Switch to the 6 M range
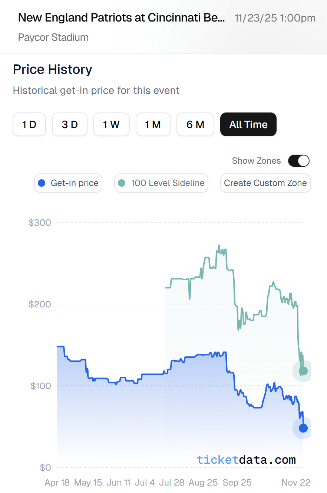The image size is (327, 493). 195,124
